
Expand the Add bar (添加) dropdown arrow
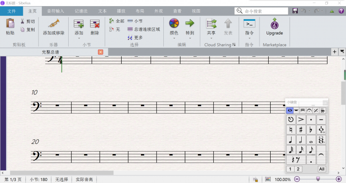[79, 38]
